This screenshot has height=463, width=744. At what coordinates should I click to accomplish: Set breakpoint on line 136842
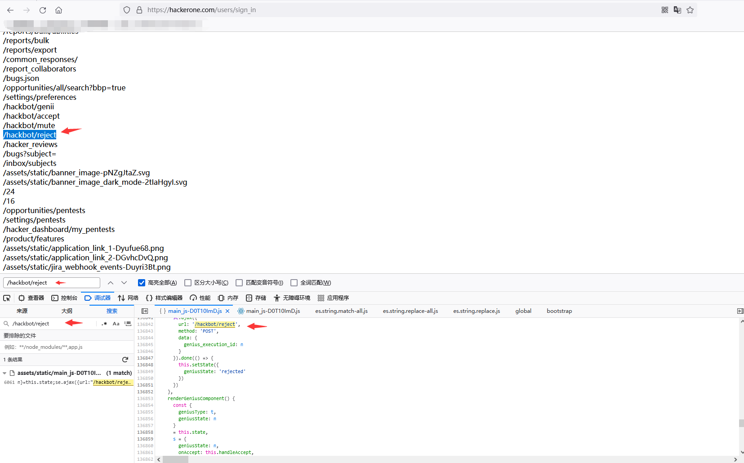(145, 325)
